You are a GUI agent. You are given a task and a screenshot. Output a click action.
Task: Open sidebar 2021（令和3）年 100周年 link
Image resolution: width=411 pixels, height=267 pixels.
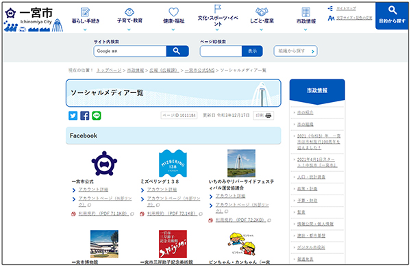319,142
